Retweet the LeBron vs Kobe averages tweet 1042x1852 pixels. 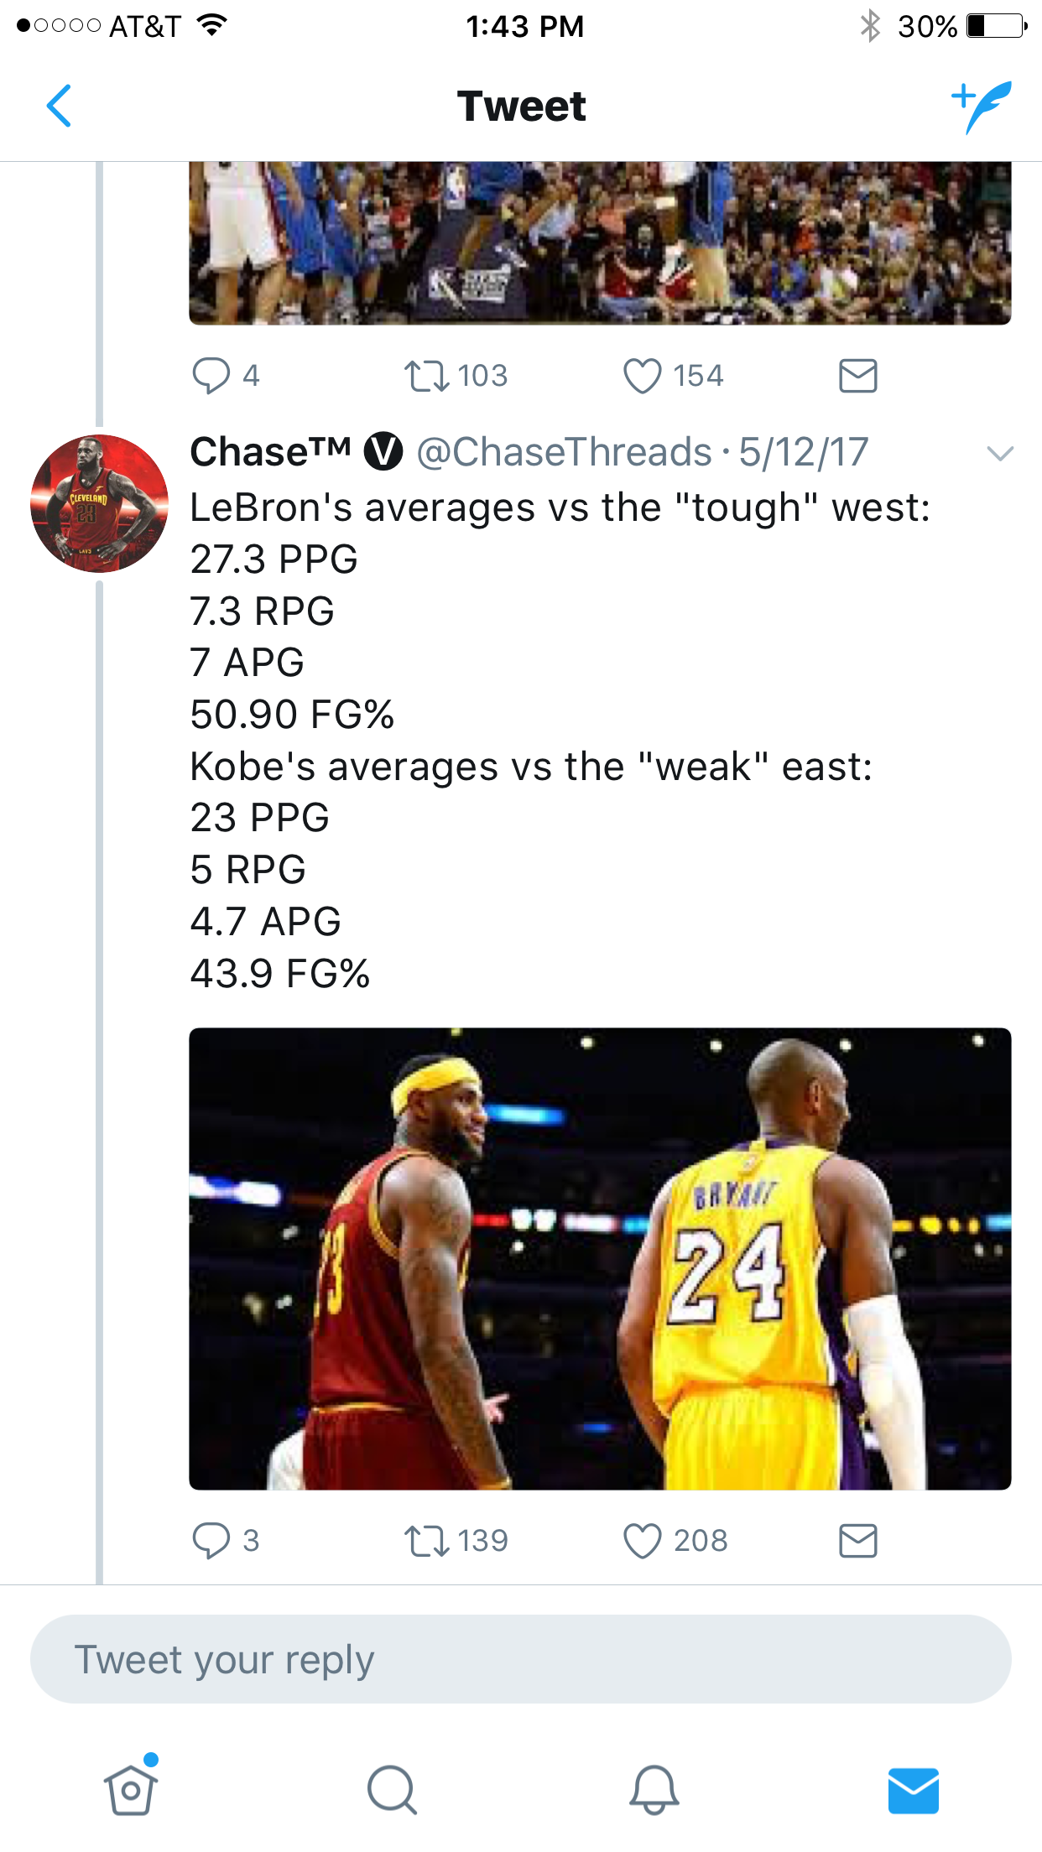428,1541
